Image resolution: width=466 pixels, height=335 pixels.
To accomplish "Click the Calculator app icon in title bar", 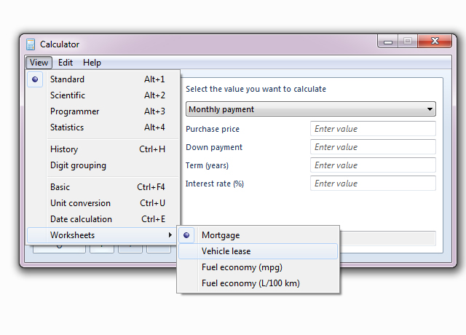I will click(31, 44).
